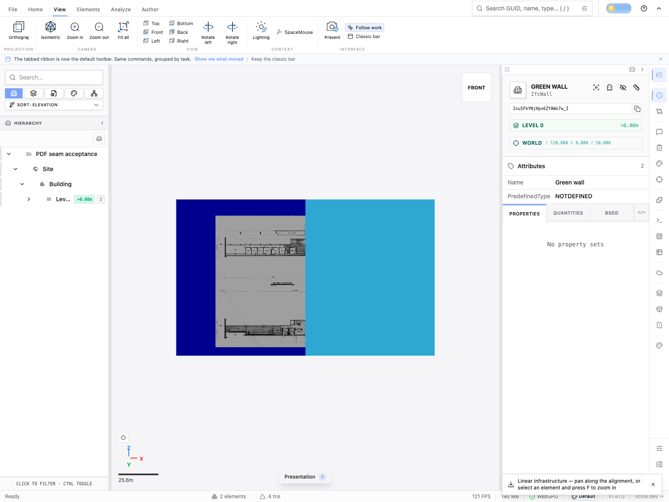Viewport: 669px width, 502px height.
Task: Open the Analyze ribbon tab
Action: click(121, 9)
